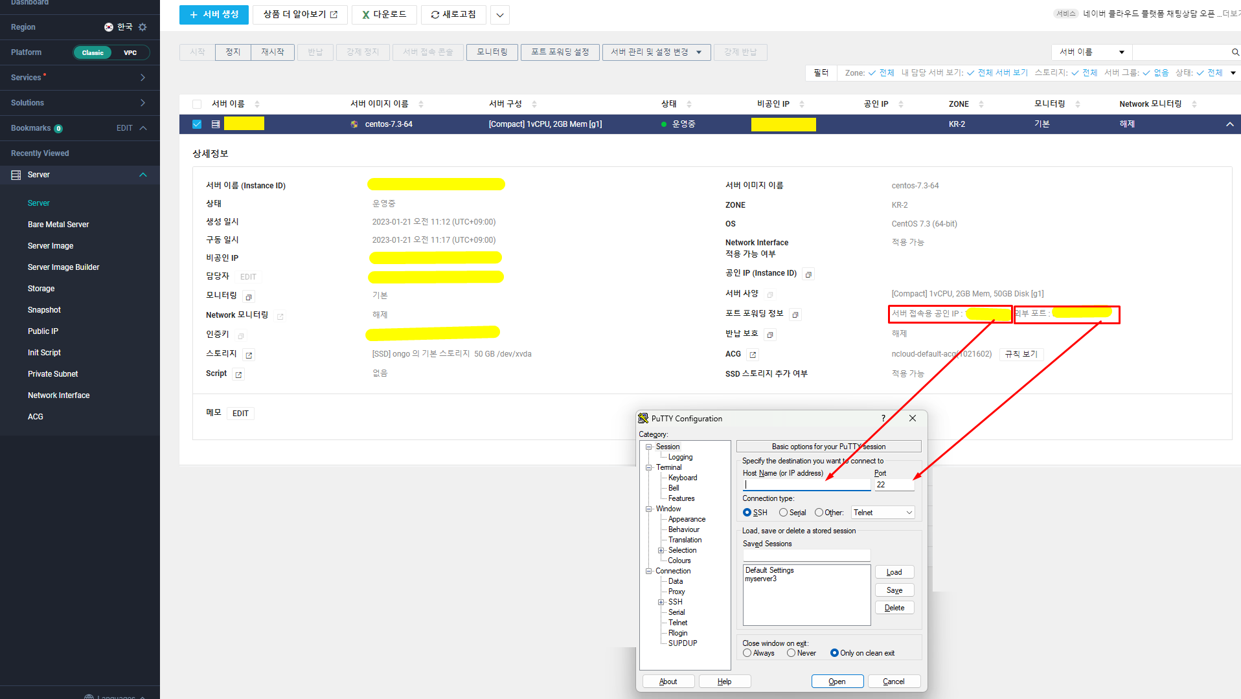Select Serial connection type radio
This screenshot has height=699, width=1241.
[784, 513]
